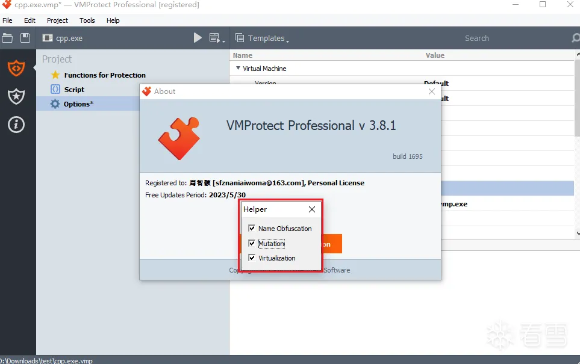The height and width of the screenshot is (364, 580).
Task: Click the 'Registered to' license line
Action: click(255, 183)
